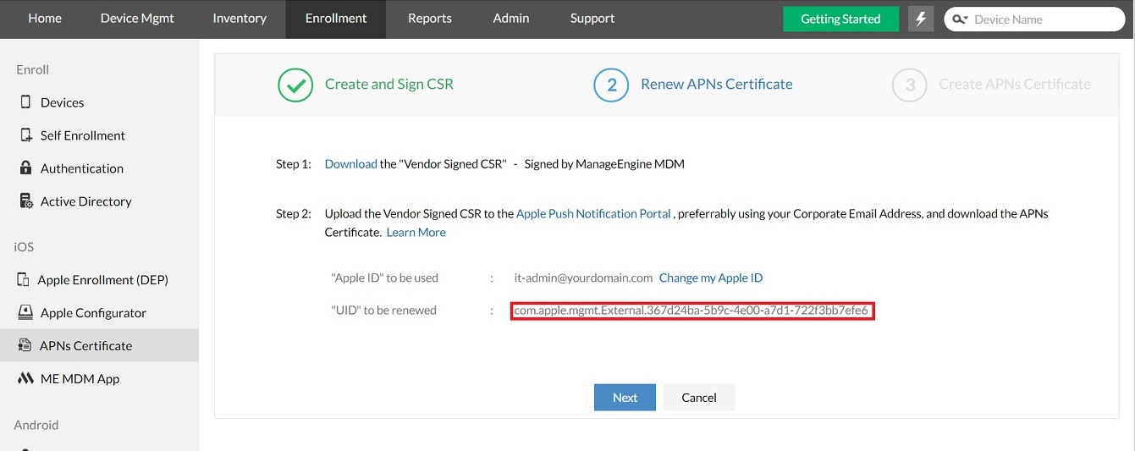1135x451 pixels.
Task: Click the Authentication lock icon
Action: tap(25, 168)
